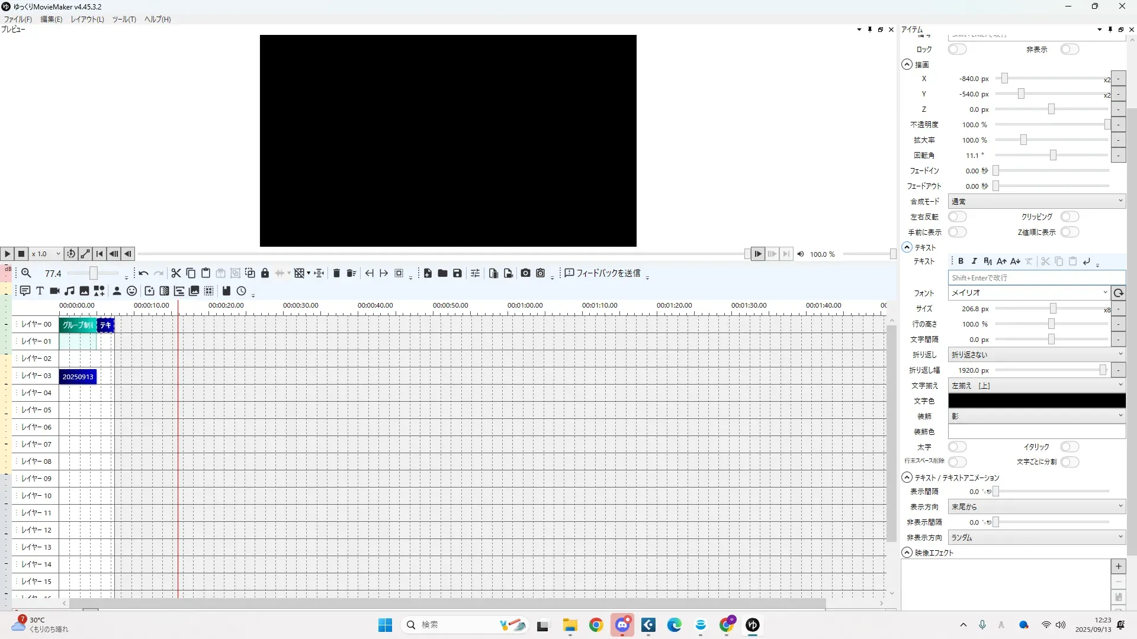
Task: Open the フォント メイリオ dropdown
Action: 1029,293
